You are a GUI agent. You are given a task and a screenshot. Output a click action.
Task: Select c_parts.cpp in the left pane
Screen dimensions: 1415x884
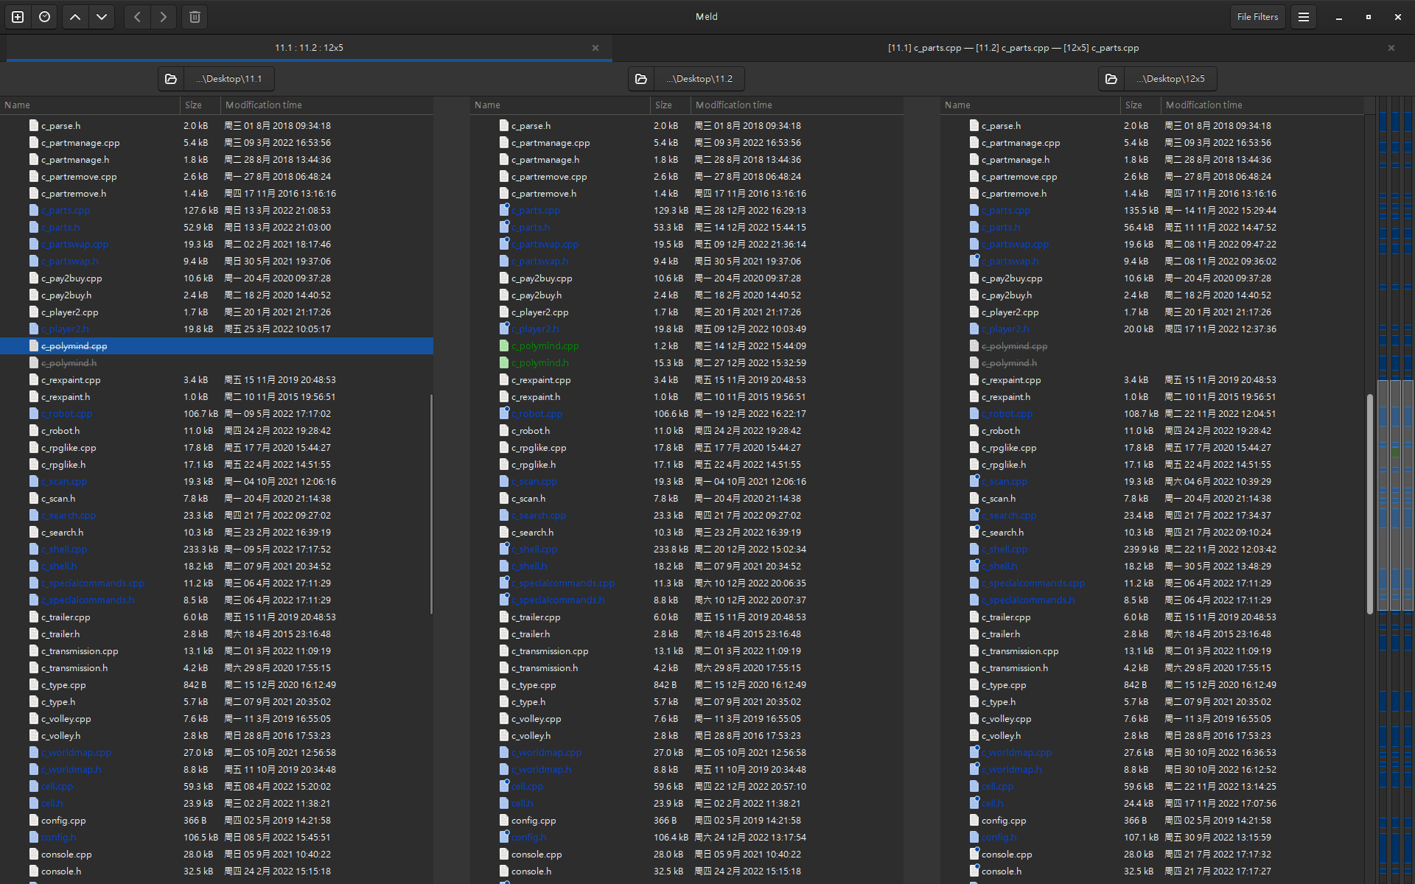click(217, 211)
